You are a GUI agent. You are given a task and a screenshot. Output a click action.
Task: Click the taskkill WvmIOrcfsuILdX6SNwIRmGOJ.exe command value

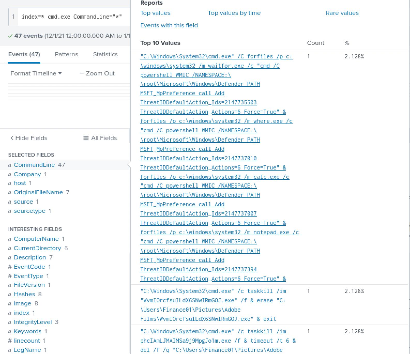213,305
